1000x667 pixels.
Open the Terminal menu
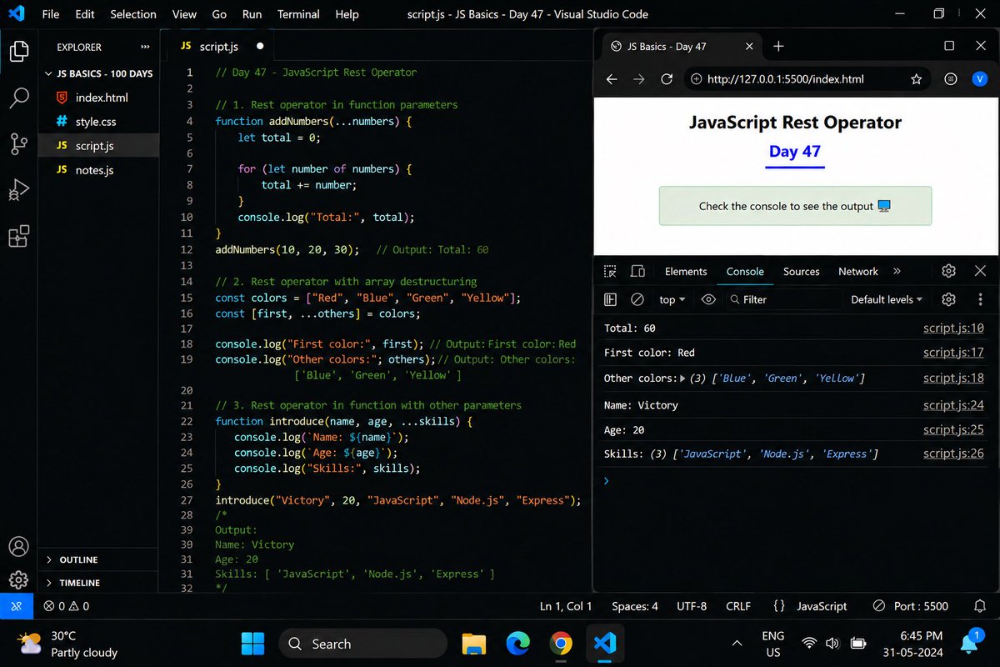click(298, 14)
